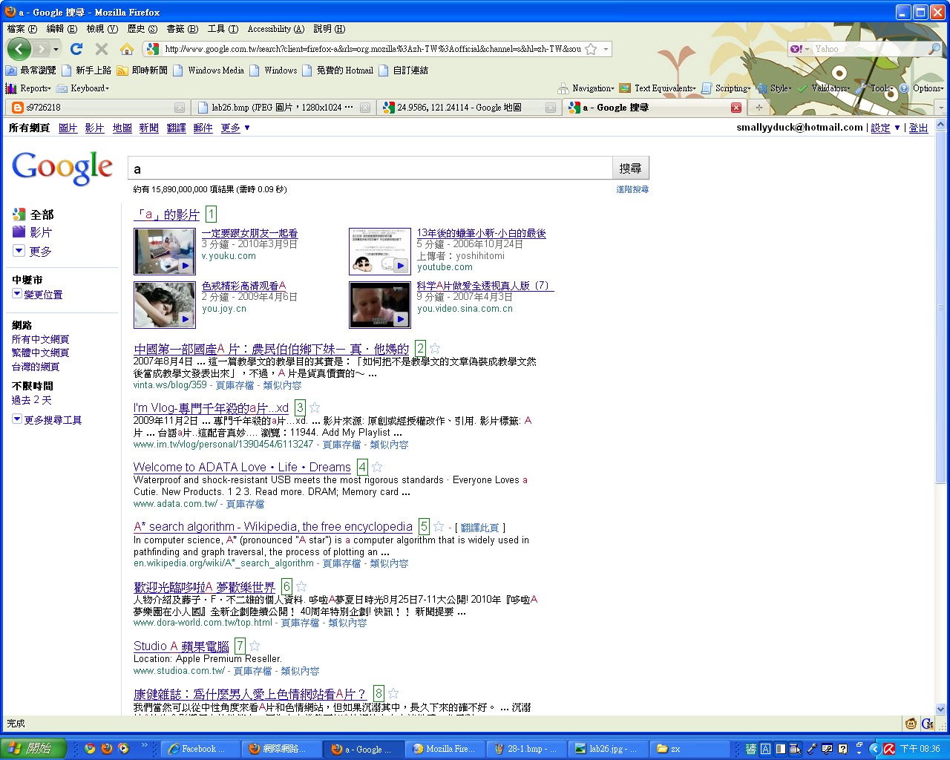Open the history dropdown beside Forward button
The image size is (950, 760).
pyautogui.click(x=56, y=50)
